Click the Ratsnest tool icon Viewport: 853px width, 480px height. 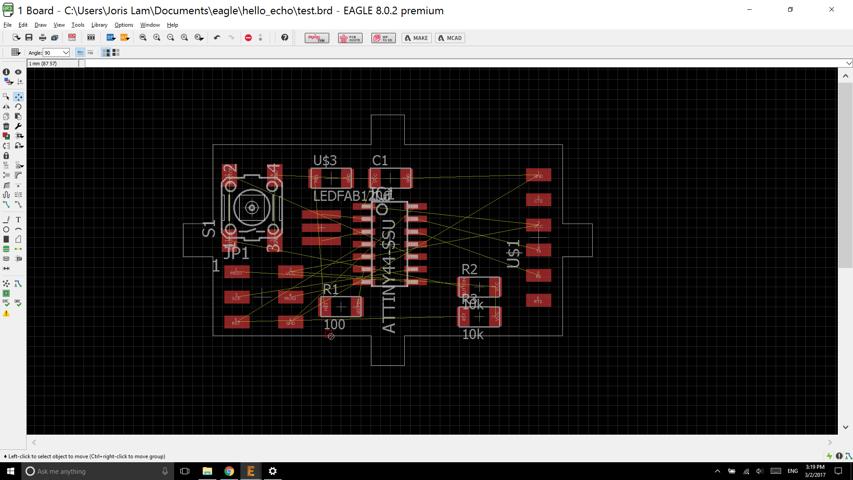(x=6, y=284)
